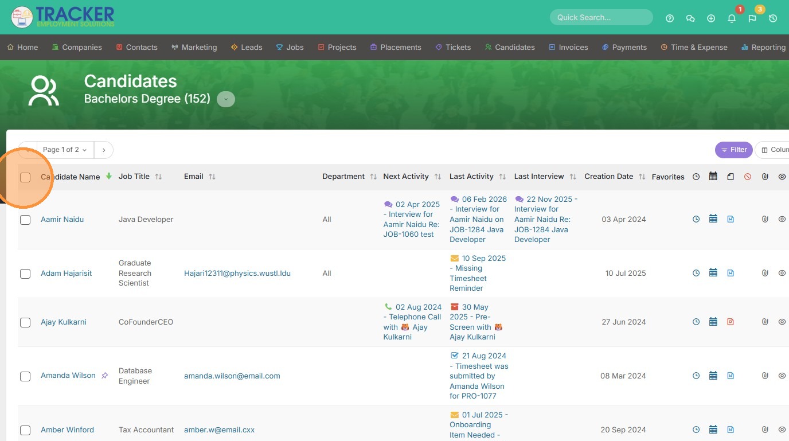Expand the Bachelors Degree view dropdown
This screenshot has height=441, width=789.
(226, 99)
